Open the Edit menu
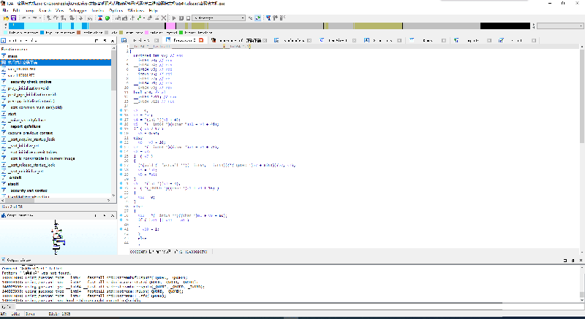The height and width of the screenshot is (319, 585). pos(16,11)
